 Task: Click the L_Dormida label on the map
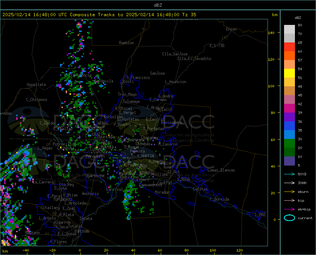(219, 199)
